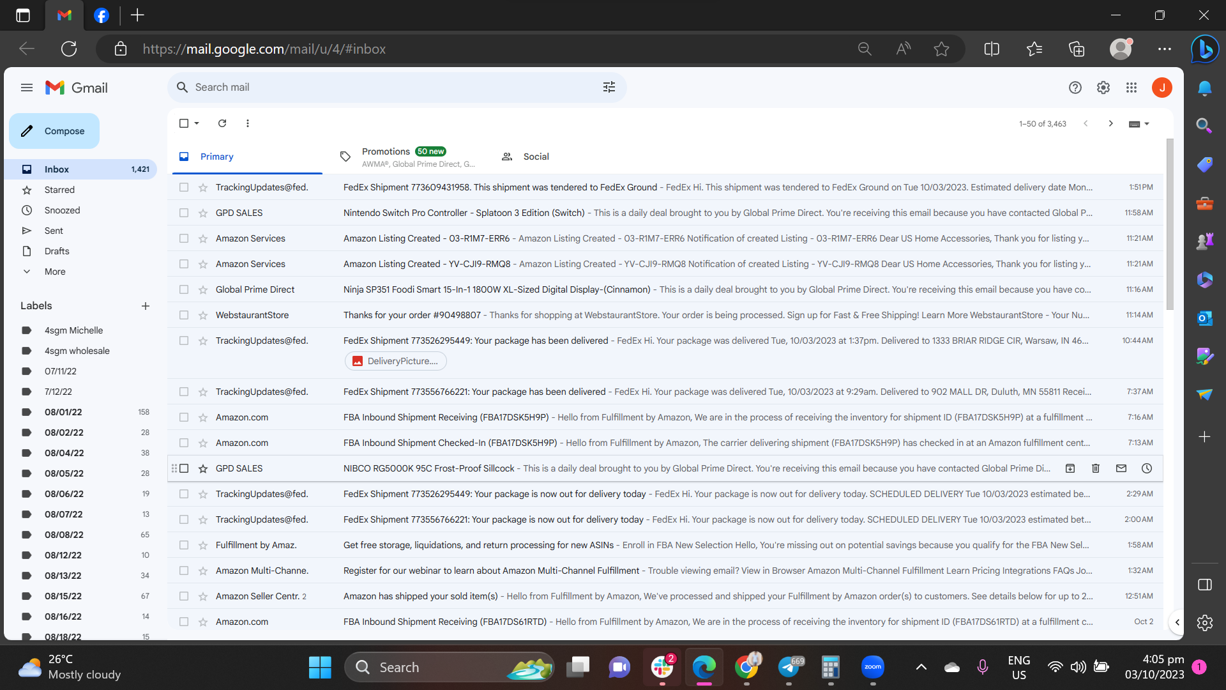This screenshot has height=690, width=1226.
Task: Select checkbox for Ninja SP351 Foodi email
Action: [x=184, y=289]
